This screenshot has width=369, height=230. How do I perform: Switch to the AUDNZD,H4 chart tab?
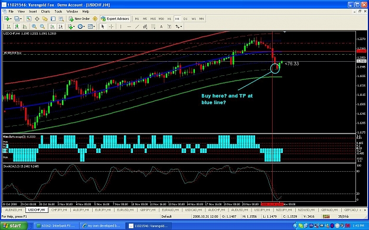point(14,210)
